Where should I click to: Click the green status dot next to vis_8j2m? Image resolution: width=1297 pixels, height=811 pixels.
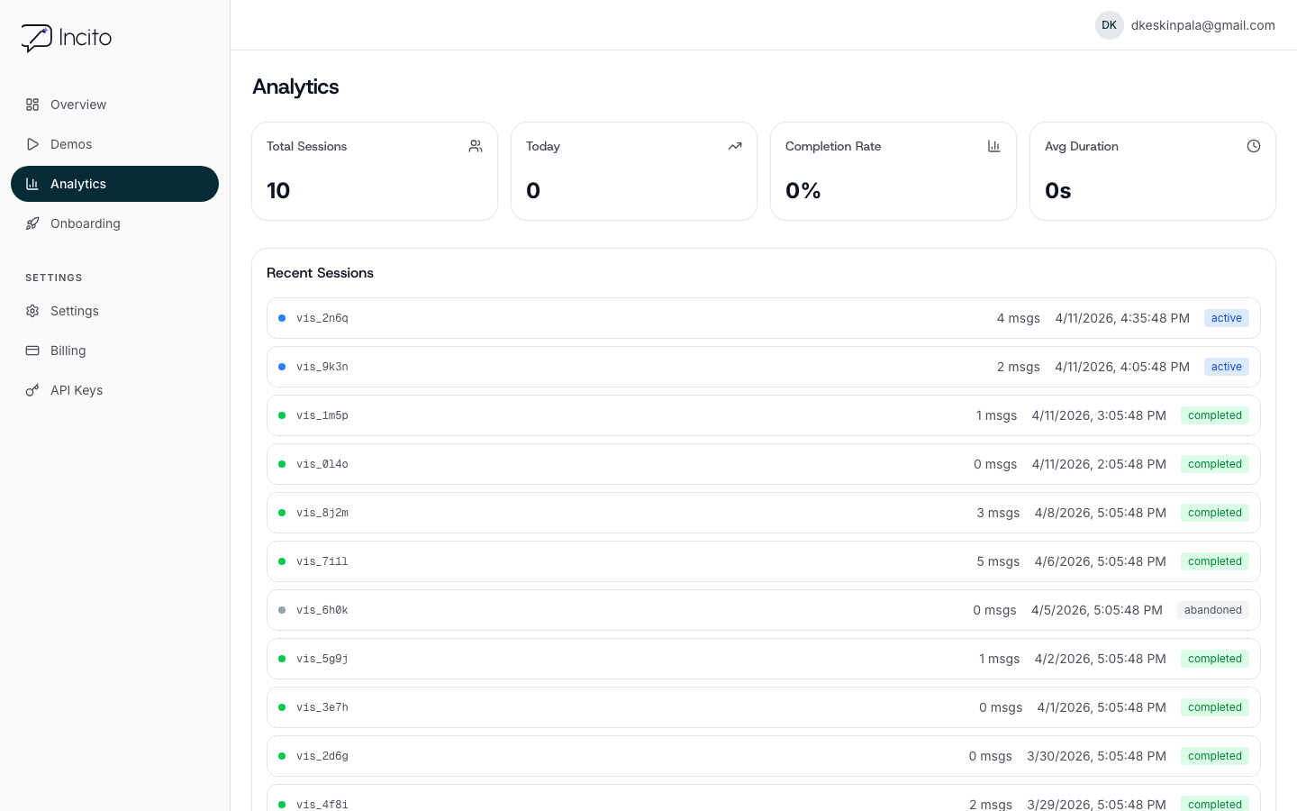click(282, 513)
